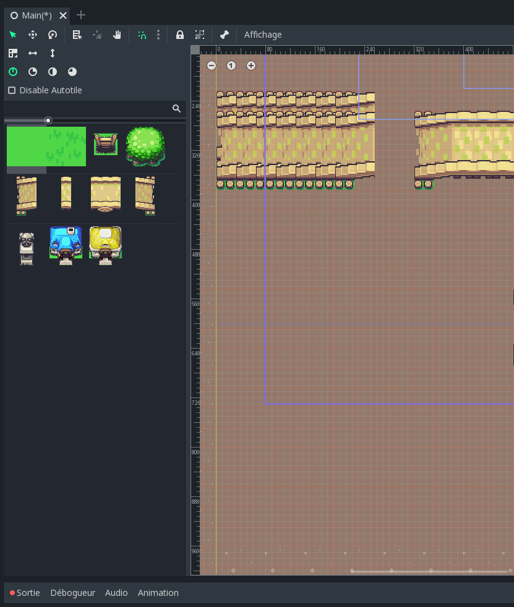Toggle 180-degree tile rotation
Image resolution: width=514 pixels, height=607 pixels.
pos(52,72)
